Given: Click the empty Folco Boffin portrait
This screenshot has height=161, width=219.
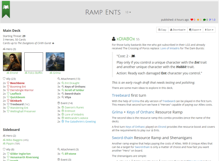Looking at the screenshot, I should [x=34, y=62].
